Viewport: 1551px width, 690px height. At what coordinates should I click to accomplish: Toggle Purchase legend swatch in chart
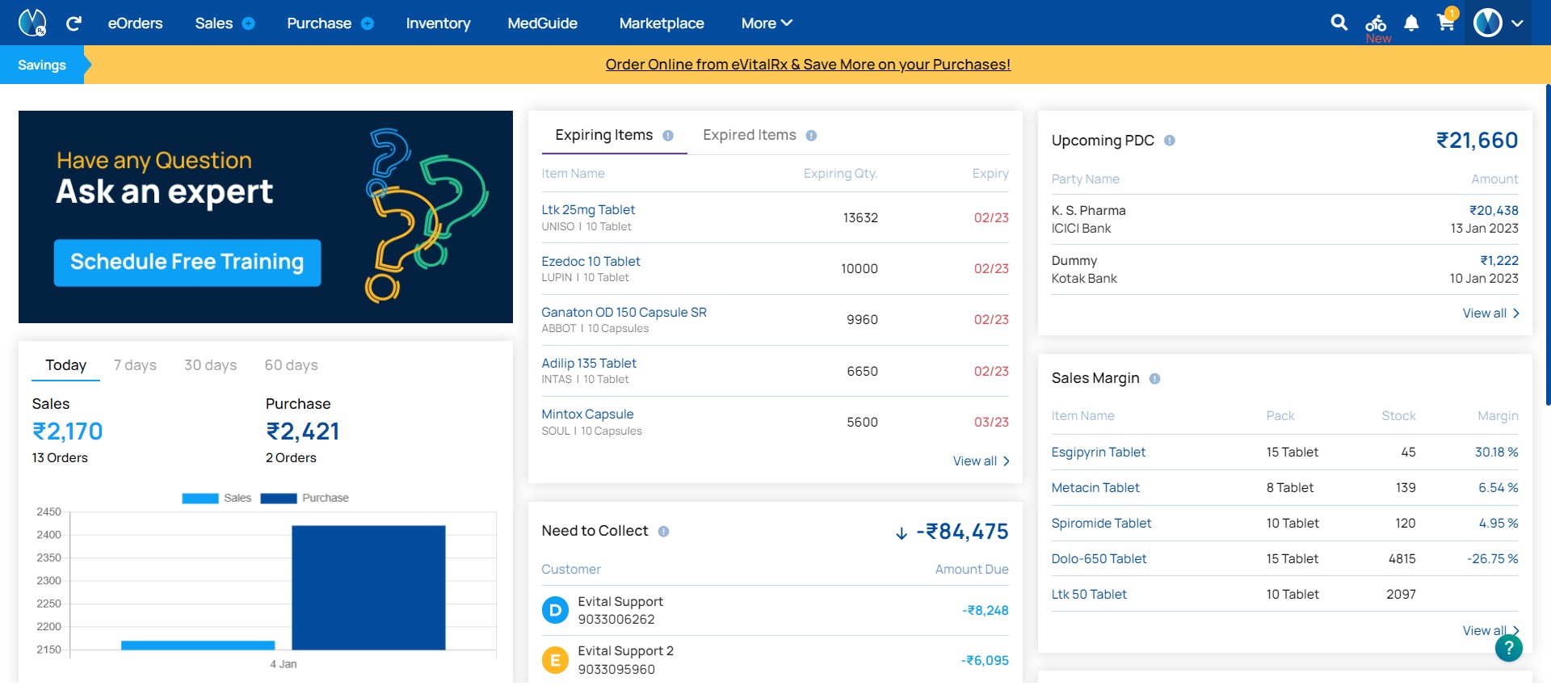click(279, 499)
